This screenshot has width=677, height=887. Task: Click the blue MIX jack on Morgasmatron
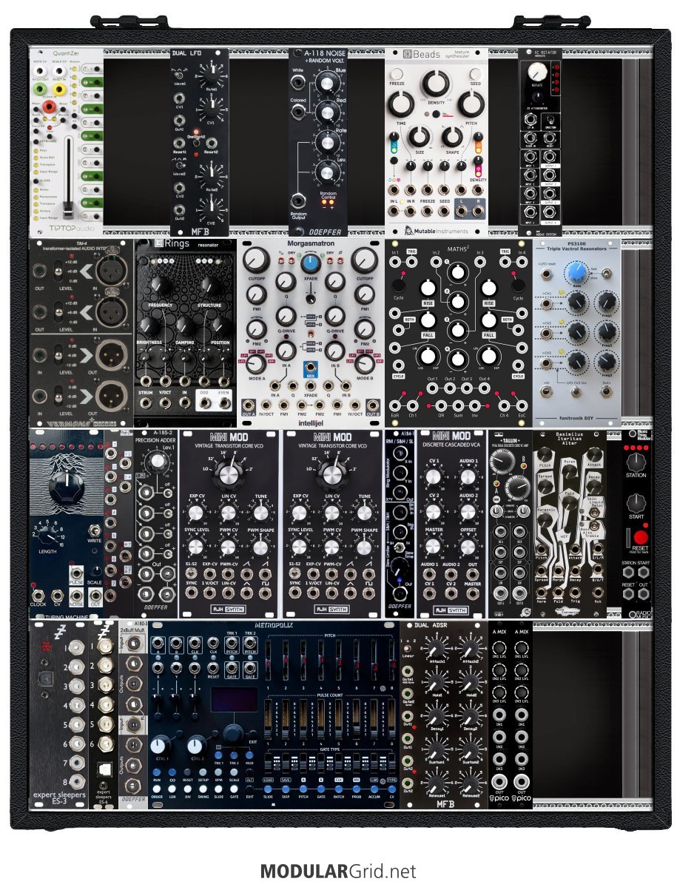click(310, 367)
